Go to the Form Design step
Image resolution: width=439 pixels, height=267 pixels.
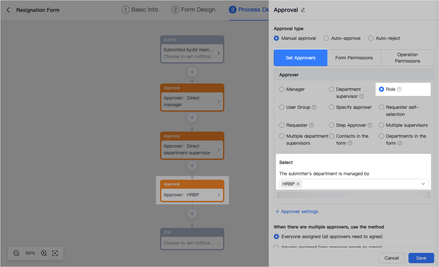pos(193,10)
